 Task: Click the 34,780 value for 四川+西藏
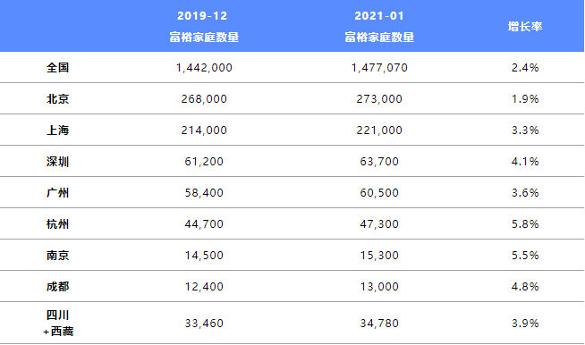379,323
